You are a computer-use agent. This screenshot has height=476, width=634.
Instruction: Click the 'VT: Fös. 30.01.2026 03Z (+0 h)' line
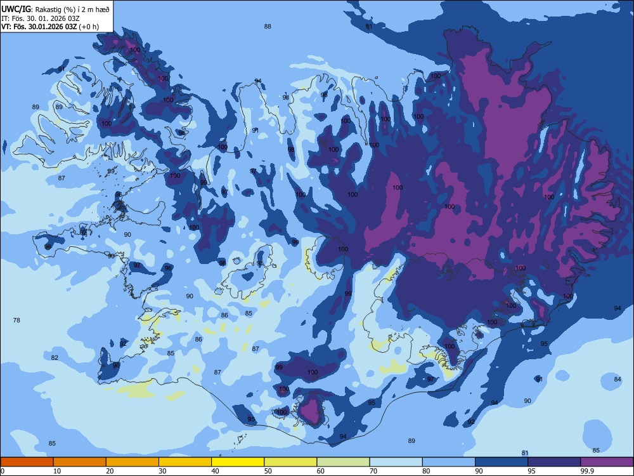pos(49,27)
